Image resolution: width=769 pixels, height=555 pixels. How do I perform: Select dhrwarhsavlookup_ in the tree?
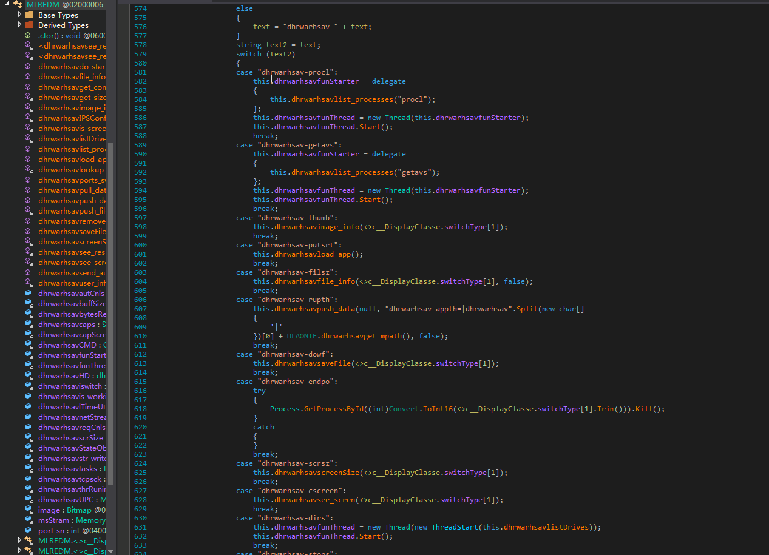tap(72, 170)
